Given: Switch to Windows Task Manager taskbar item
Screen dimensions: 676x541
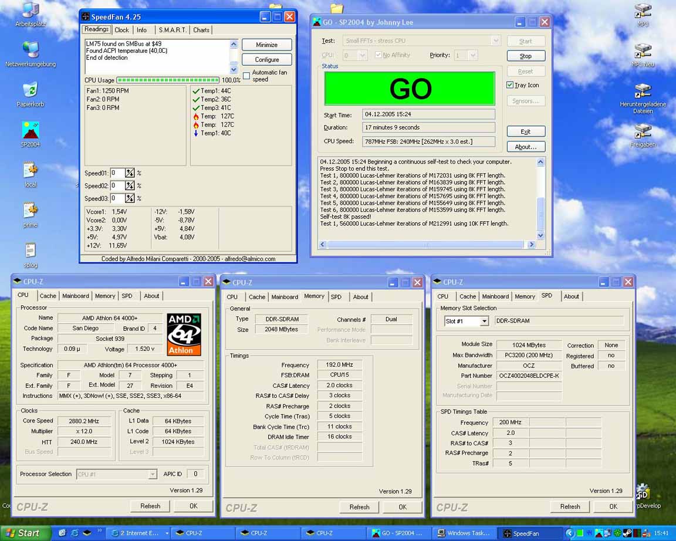Looking at the screenshot, I should pyautogui.click(x=464, y=533).
